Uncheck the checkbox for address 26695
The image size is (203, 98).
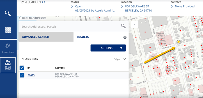[22, 75]
